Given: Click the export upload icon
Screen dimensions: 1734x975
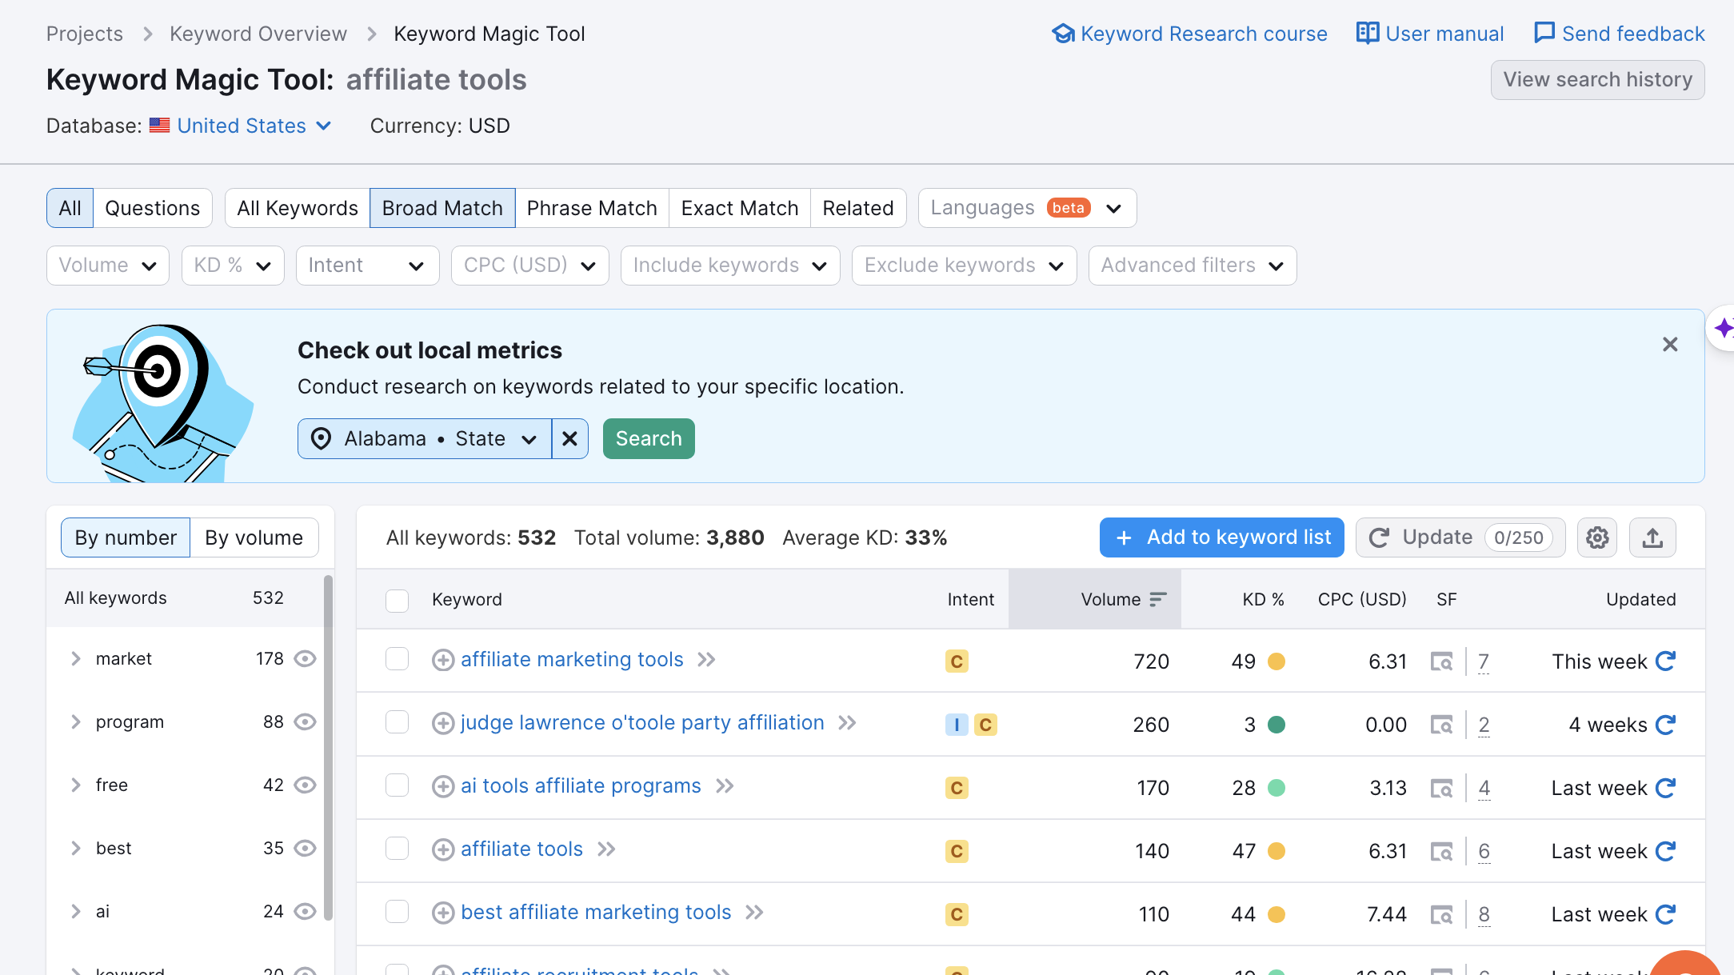Looking at the screenshot, I should [x=1652, y=537].
